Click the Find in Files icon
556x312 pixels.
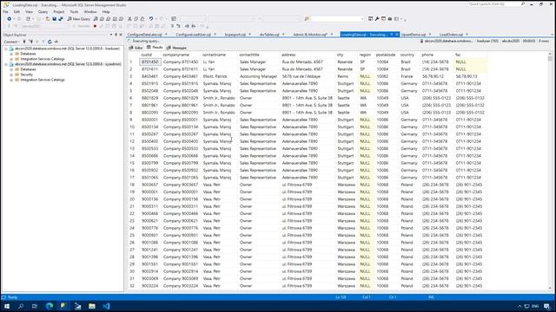click(307, 19)
